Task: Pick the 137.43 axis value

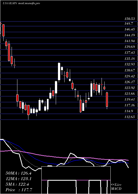Action: (129, 53)
